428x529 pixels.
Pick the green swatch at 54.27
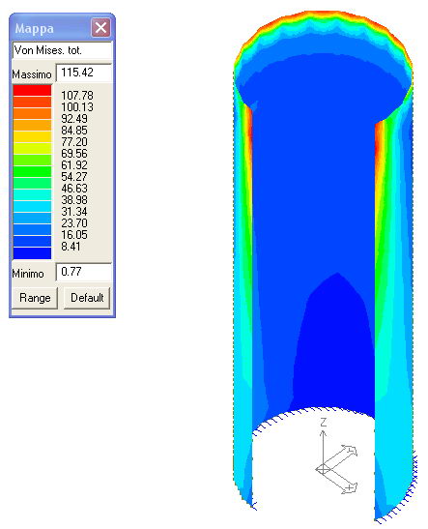pyautogui.click(x=32, y=171)
